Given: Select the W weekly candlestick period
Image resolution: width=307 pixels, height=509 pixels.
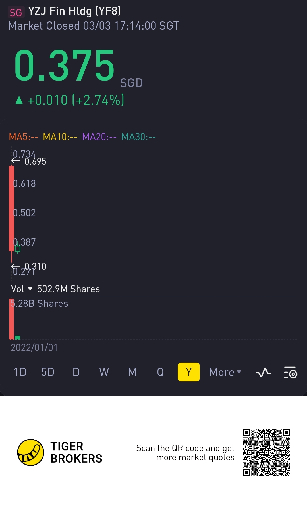Looking at the screenshot, I should [104, 372].
